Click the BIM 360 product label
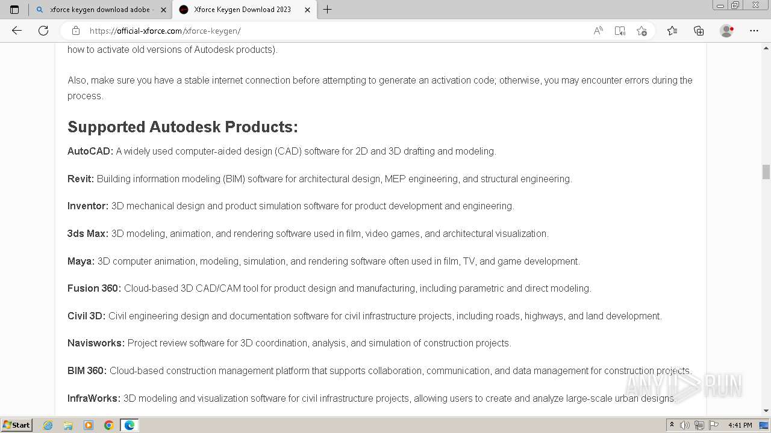The height and width of the screenshot is (433, 771). [87, 370]
